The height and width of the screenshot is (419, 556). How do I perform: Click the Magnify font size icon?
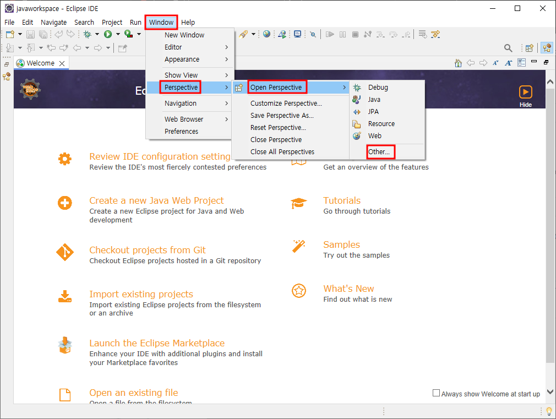tap(509, 63)
